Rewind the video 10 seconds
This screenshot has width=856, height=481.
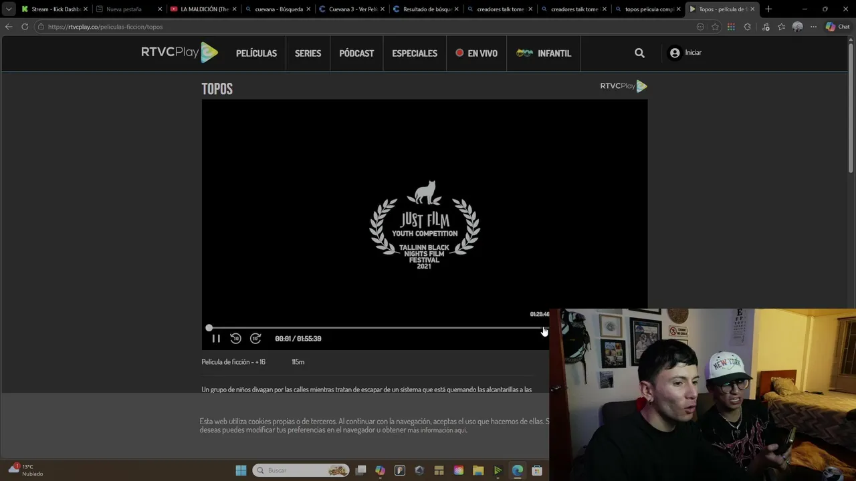[235, 339]
